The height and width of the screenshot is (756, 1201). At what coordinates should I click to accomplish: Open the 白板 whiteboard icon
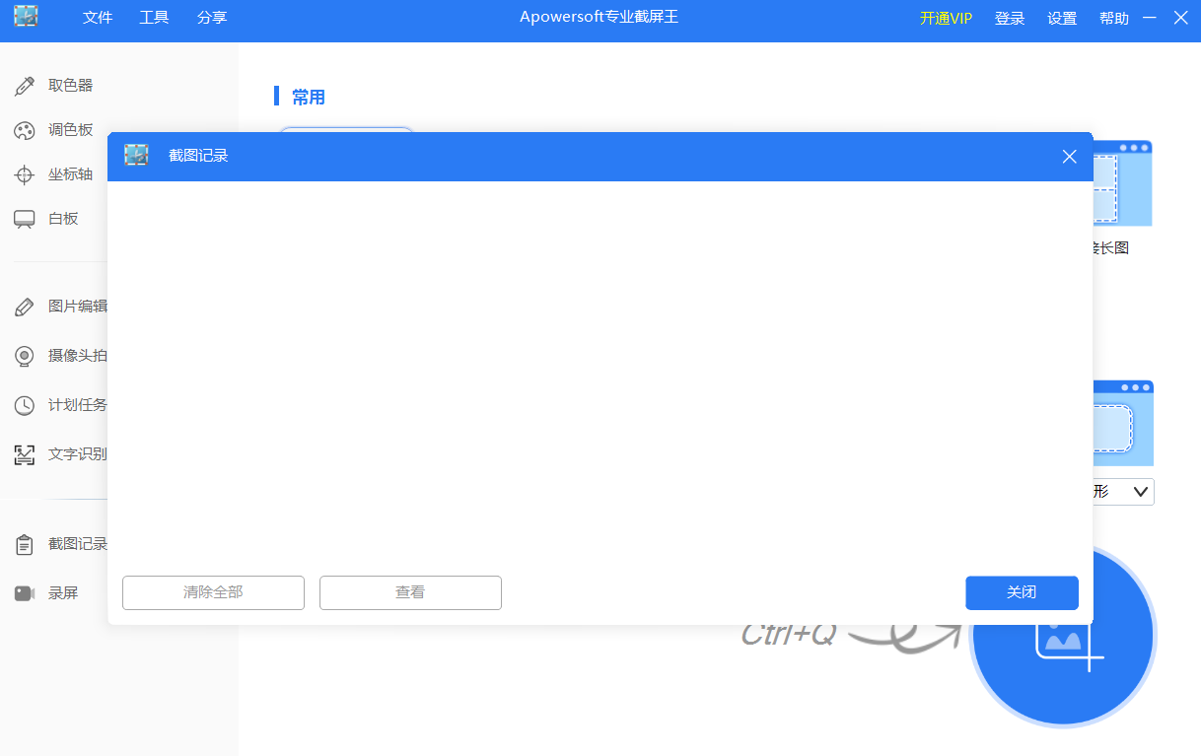click(25, 219)
